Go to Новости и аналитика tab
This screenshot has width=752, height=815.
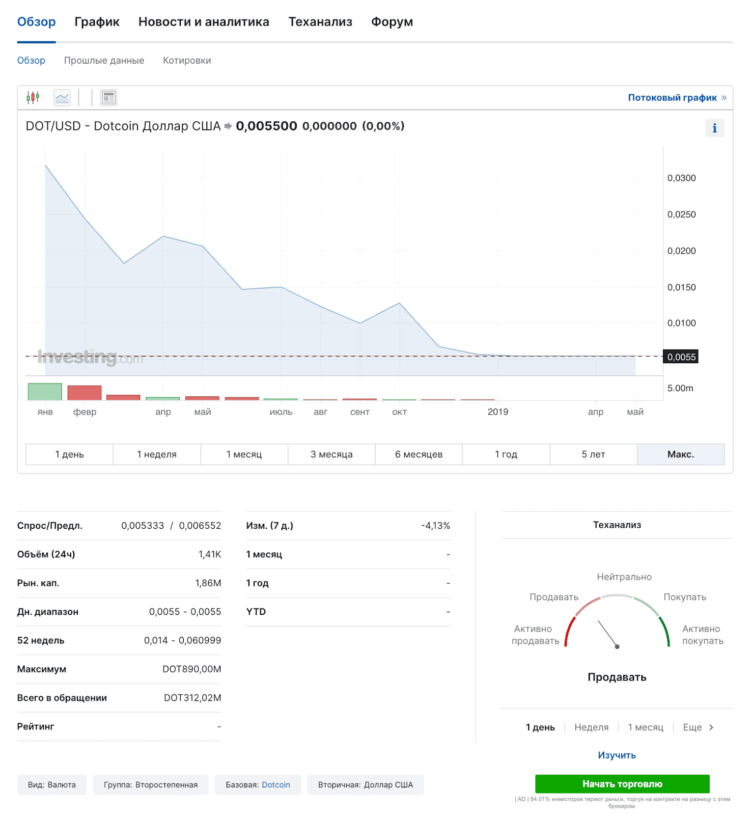coord(204,22)
